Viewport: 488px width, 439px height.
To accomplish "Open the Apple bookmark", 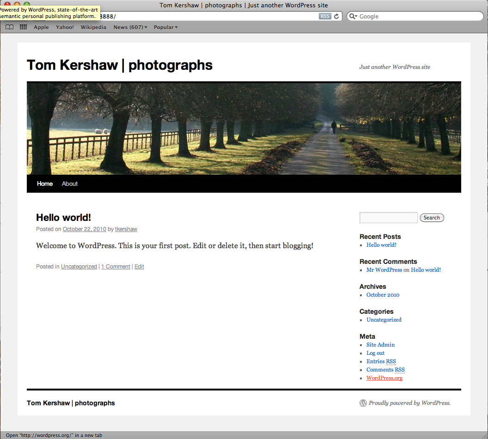I will [x=41, y=27].
